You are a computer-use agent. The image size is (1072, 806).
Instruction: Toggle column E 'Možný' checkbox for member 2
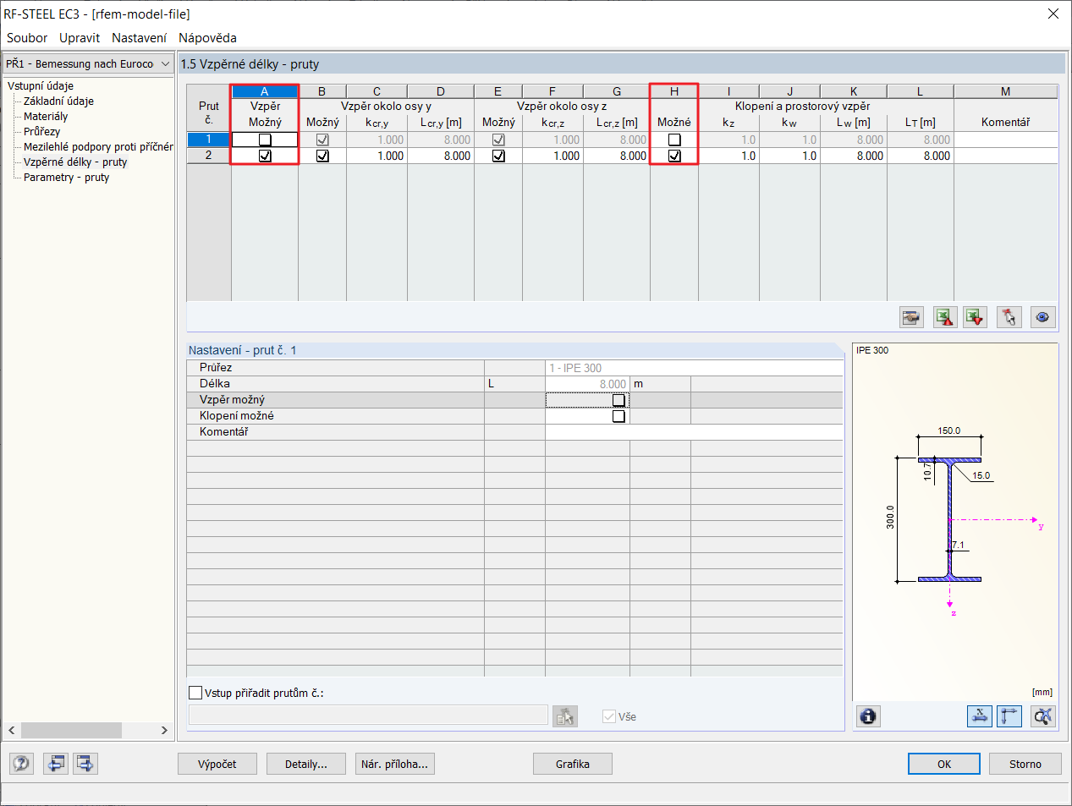(x=498, y=156)
